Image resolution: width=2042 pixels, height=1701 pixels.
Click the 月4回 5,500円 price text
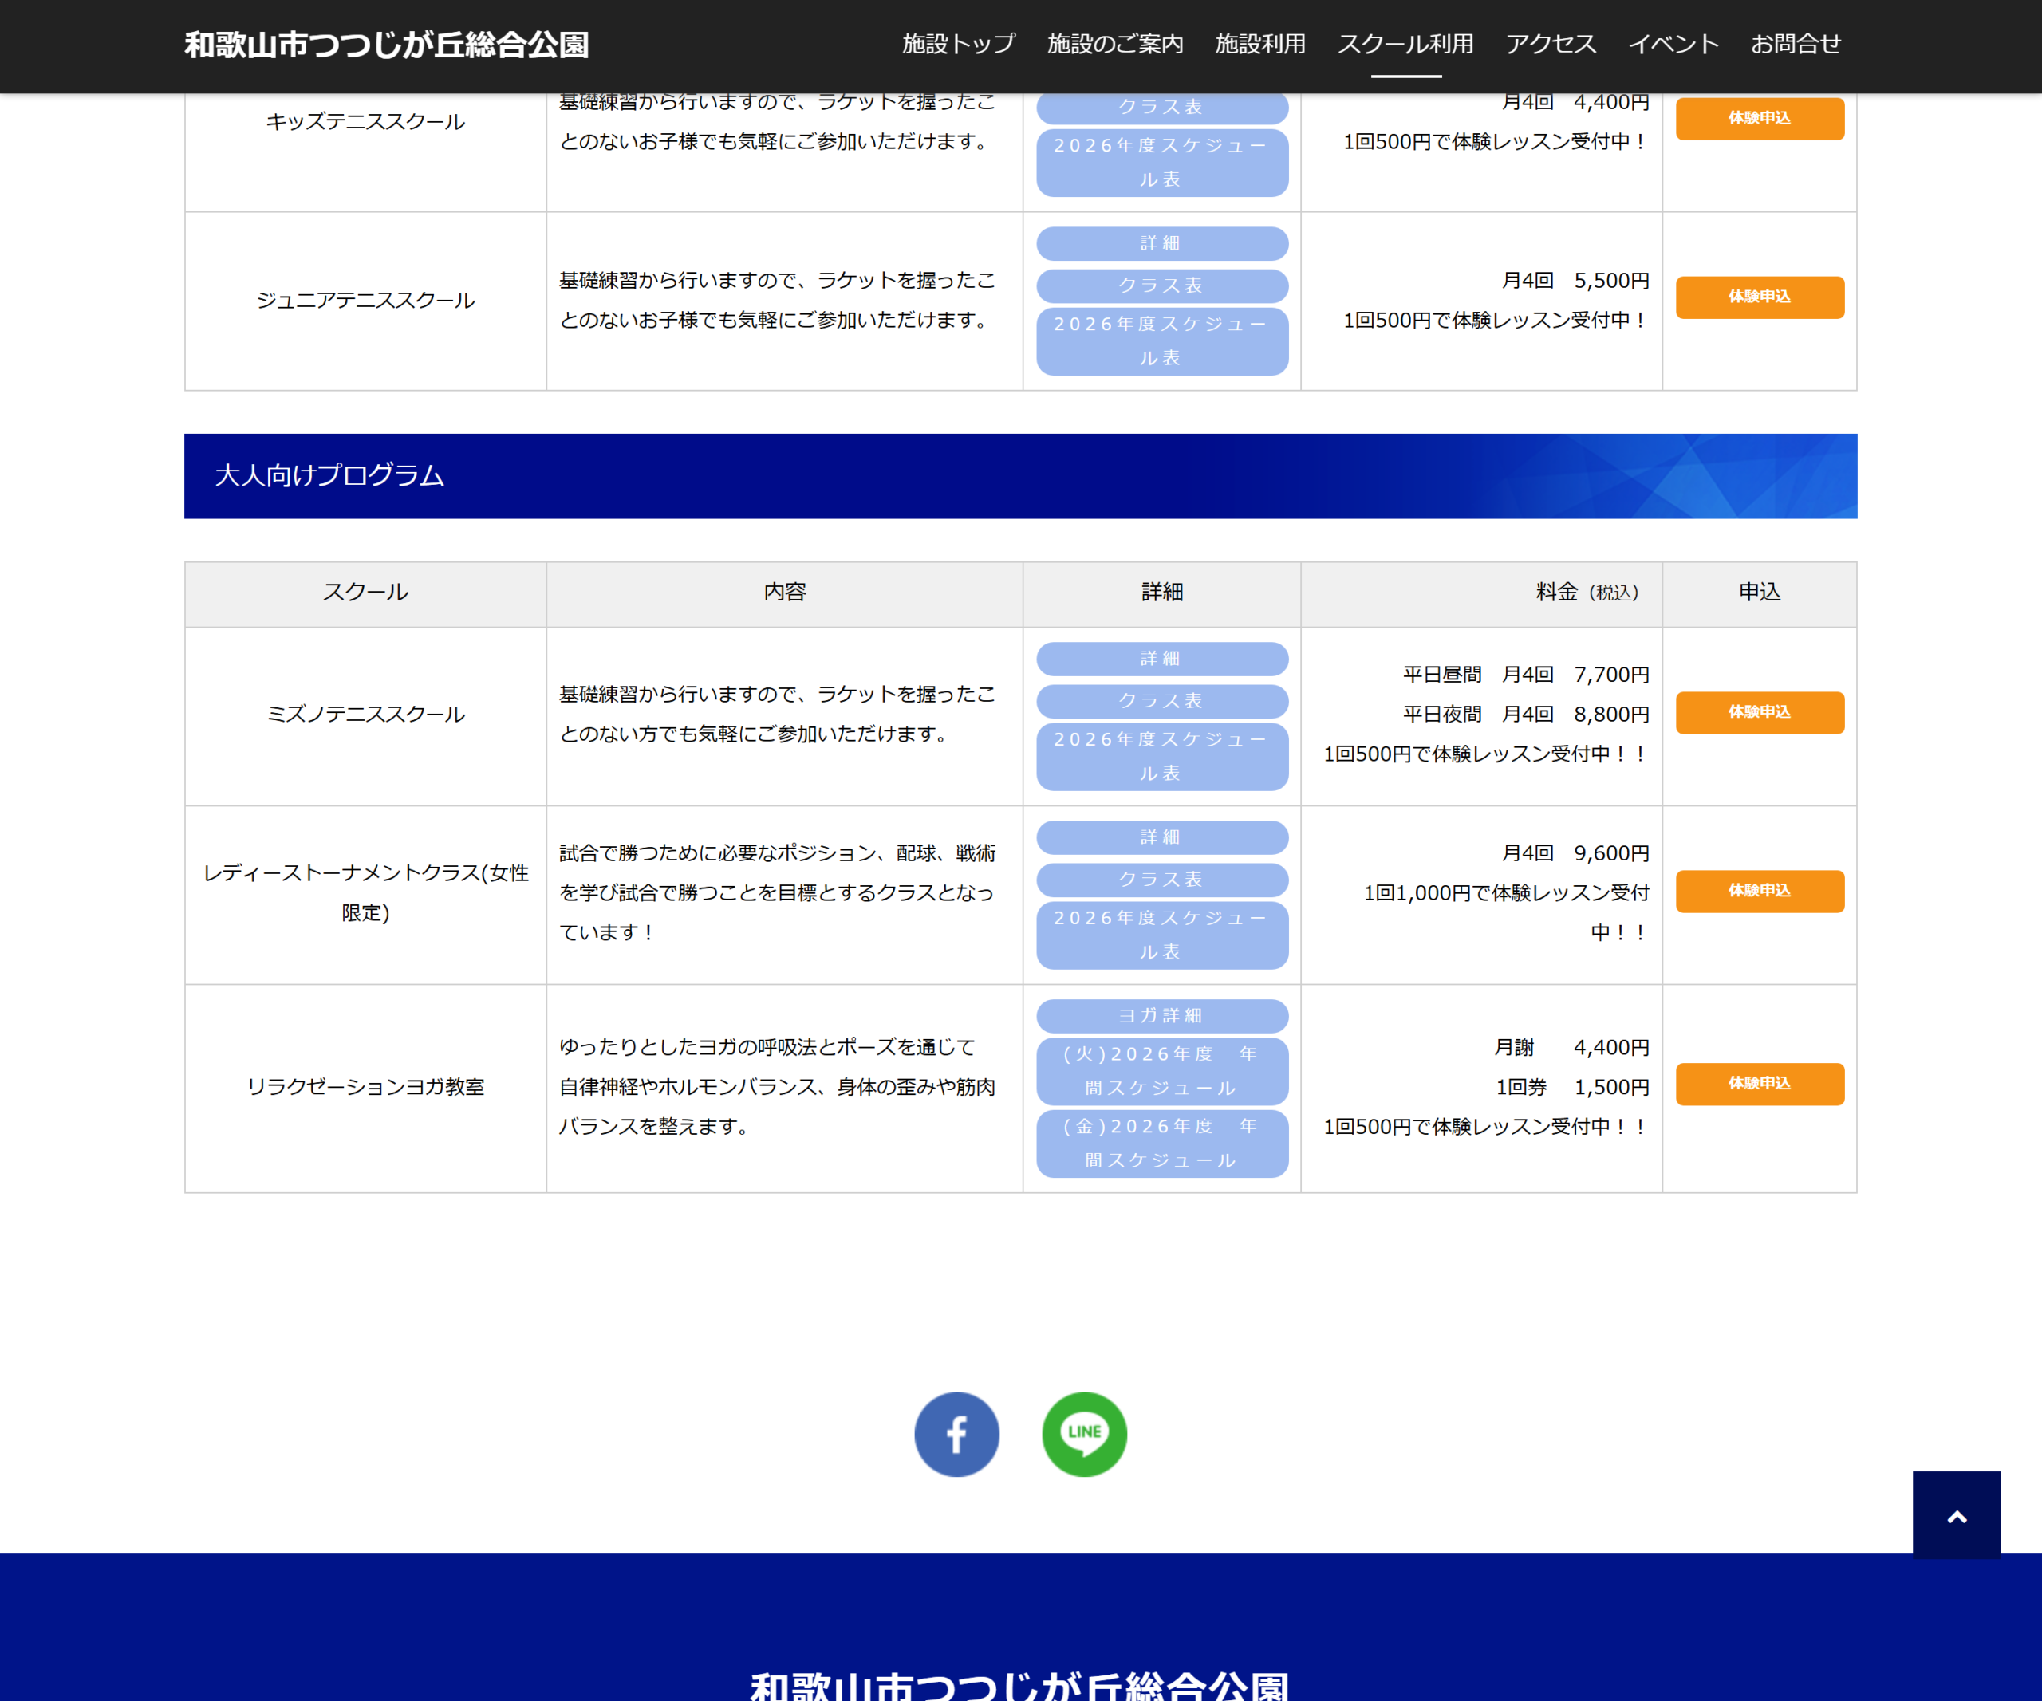coord(1575,281)
